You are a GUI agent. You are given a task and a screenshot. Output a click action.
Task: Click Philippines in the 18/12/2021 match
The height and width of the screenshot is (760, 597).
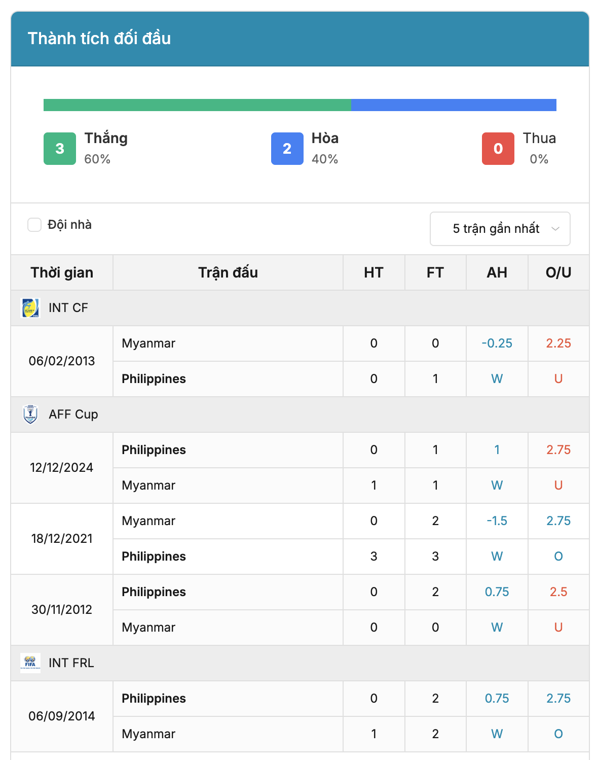[x=154, y=557]
